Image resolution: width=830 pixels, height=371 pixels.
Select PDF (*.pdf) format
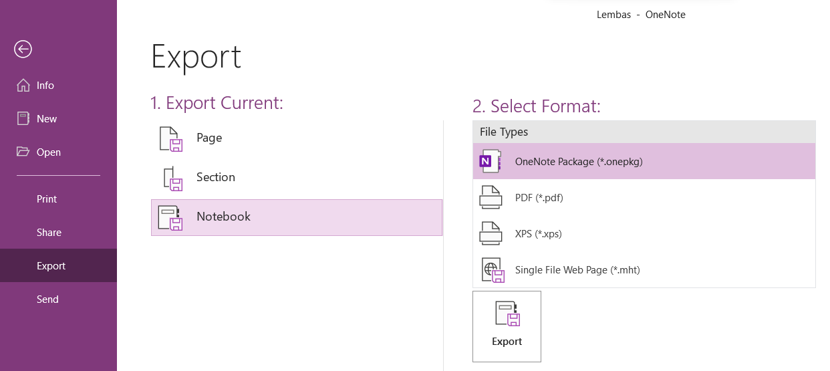tap(644, 198)
